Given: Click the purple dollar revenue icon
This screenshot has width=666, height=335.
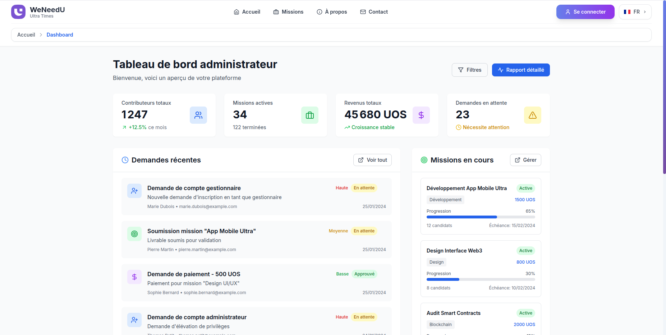Looking at the screenshot, I should click(x=421, y=115).
